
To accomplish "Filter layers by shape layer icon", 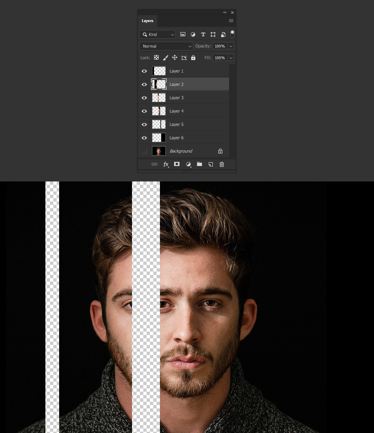I will click(x=213, y=35).
